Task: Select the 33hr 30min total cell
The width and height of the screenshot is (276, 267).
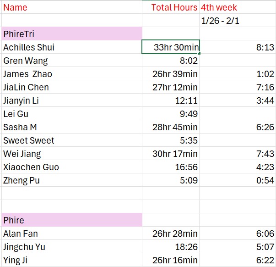Action: pos(171,47)
